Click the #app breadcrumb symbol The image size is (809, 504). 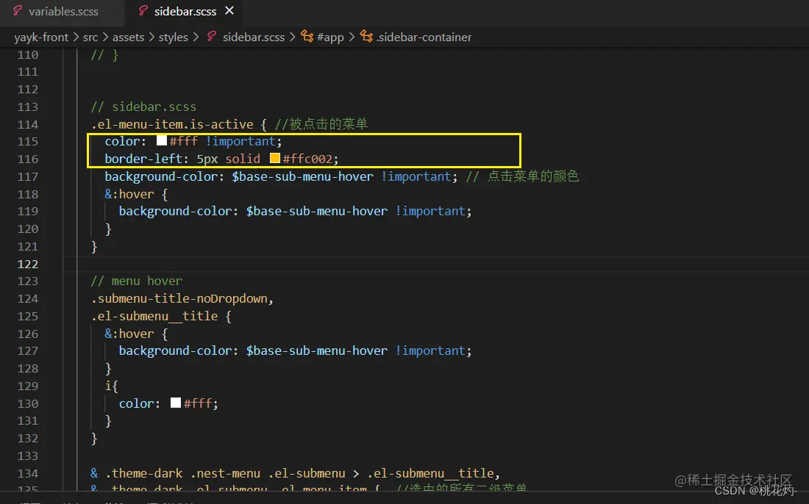tap(330, 37)
